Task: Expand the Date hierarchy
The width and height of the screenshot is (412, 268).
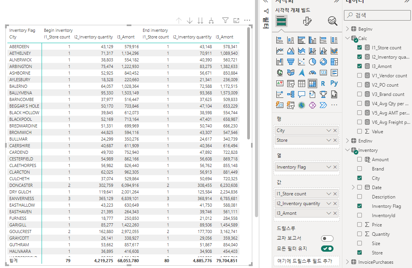Action: point(353,188)
